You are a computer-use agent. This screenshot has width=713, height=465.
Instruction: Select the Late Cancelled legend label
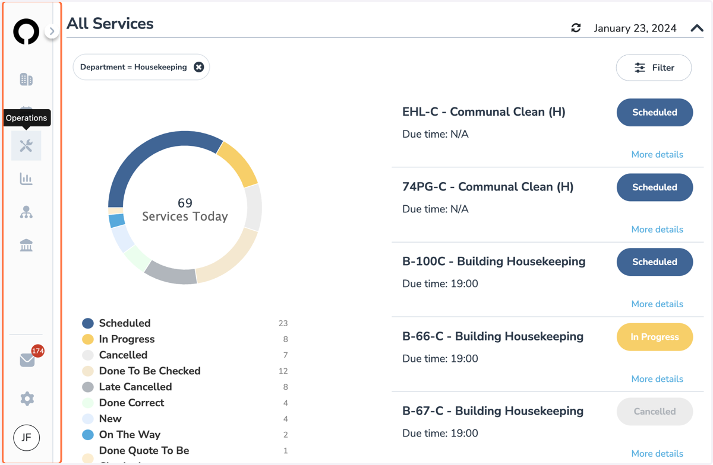[x=135, y=387]
